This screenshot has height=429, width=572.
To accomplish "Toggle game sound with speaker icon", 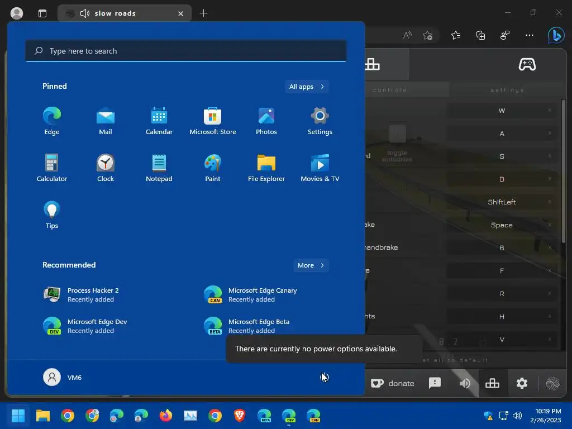I will (465, 383).
